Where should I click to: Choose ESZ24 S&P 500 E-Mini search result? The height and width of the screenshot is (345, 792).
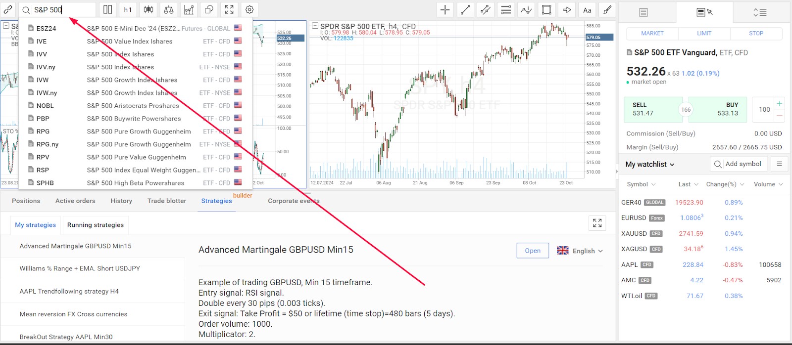pyautogui.click(x=135, y=28)
